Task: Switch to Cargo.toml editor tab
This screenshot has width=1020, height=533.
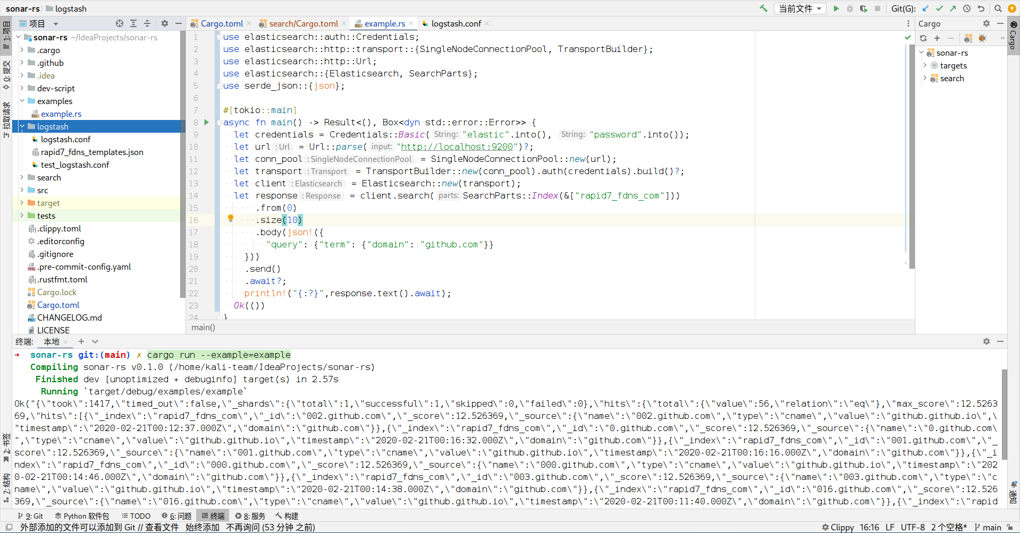Action: coord(217,23)
